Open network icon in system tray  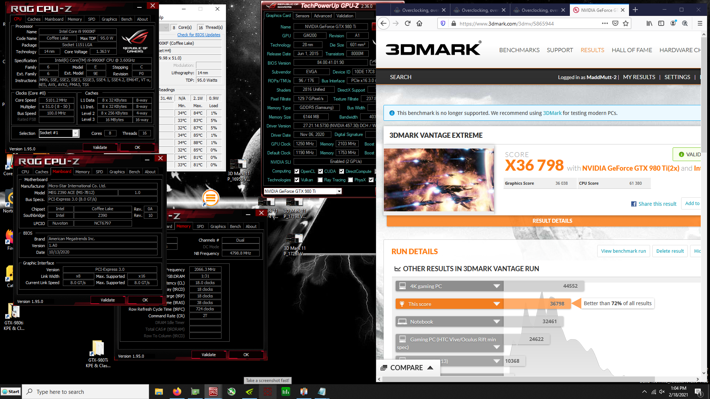click(654, 392)
